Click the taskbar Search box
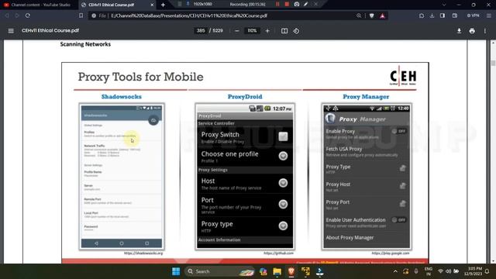This screenshot has height=279, width=496. click(x=220, y=271)
